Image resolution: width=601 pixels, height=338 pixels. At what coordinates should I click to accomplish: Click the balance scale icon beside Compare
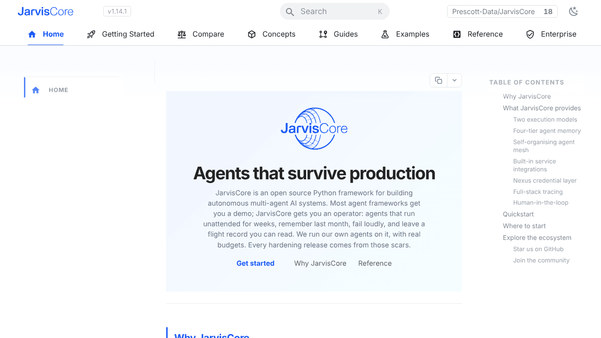click(x=182, y=34)
